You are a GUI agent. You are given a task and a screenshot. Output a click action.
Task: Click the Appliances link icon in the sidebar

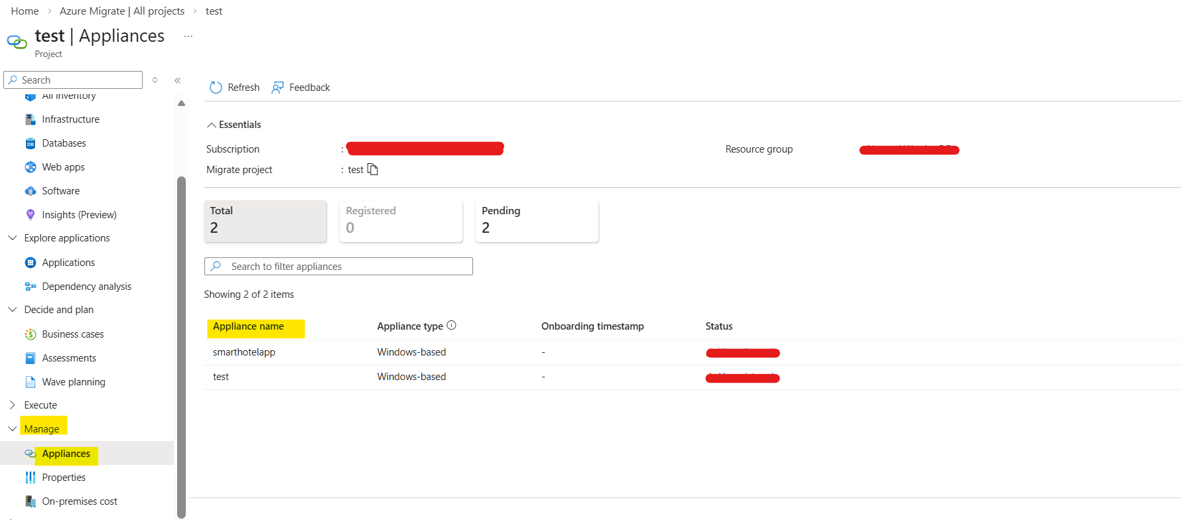point(31,454)
